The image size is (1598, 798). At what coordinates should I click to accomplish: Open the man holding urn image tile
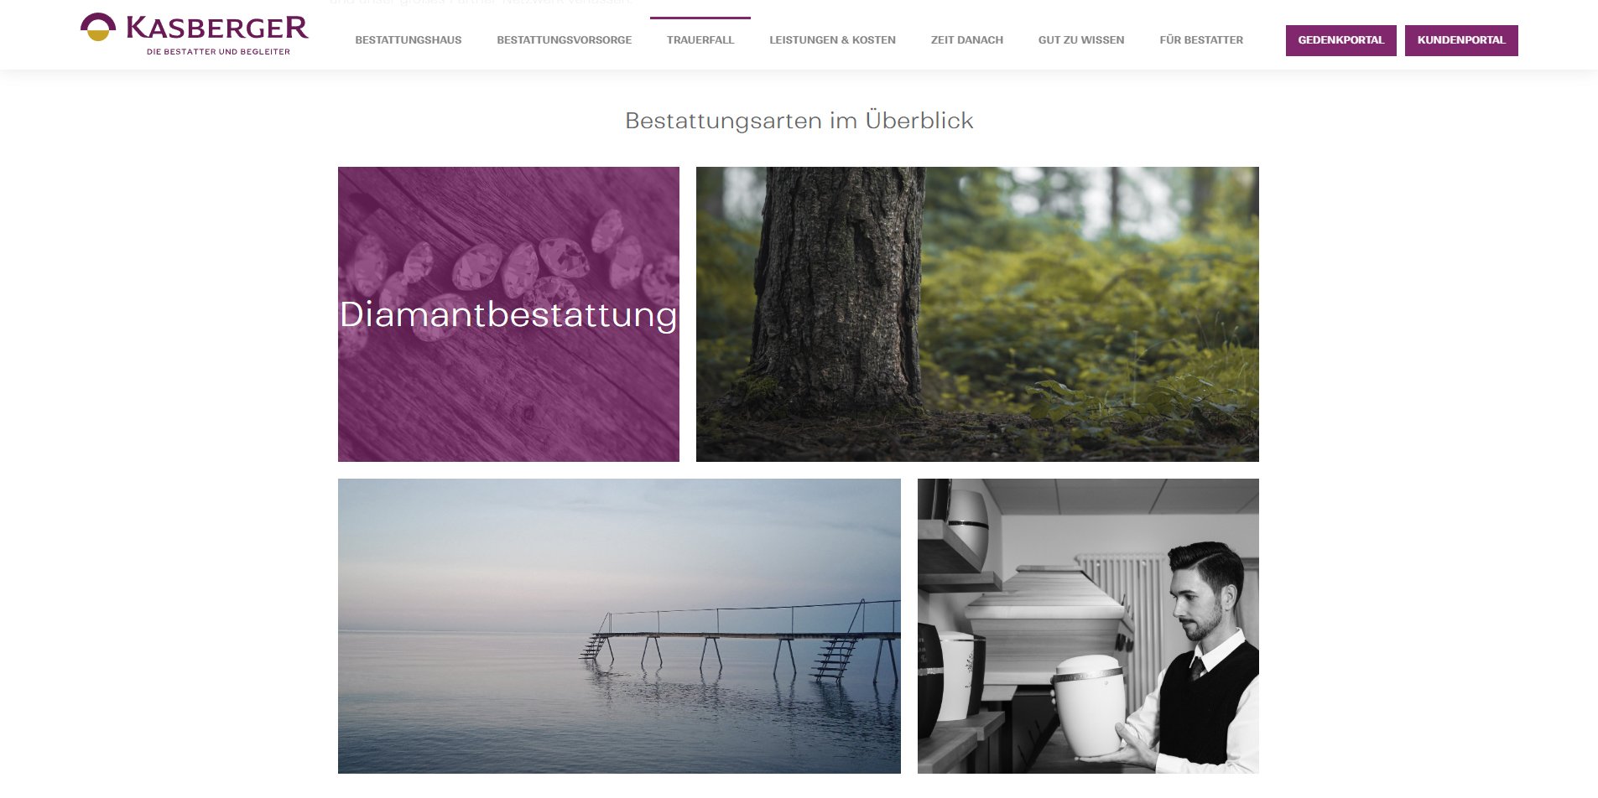[1088, 626]
